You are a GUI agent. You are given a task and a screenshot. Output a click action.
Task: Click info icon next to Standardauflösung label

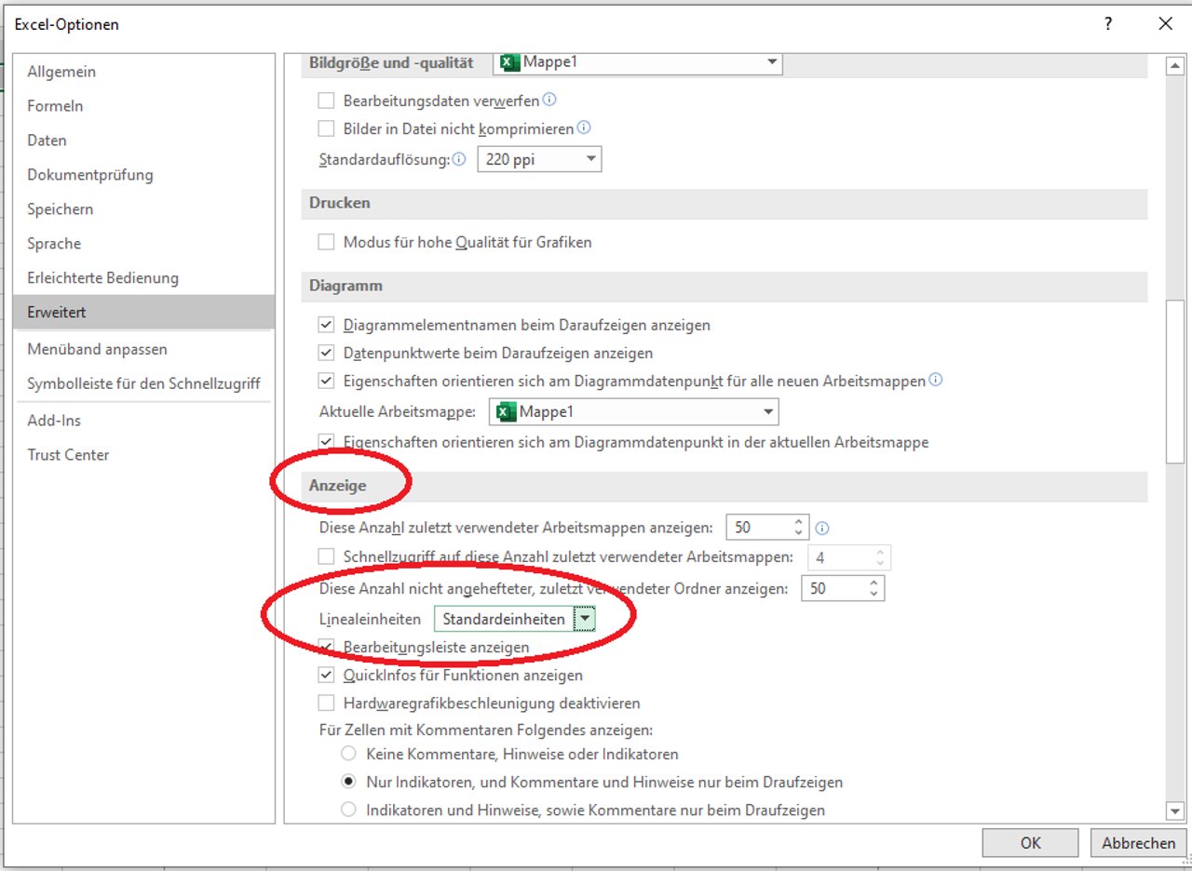coord(459,159)
